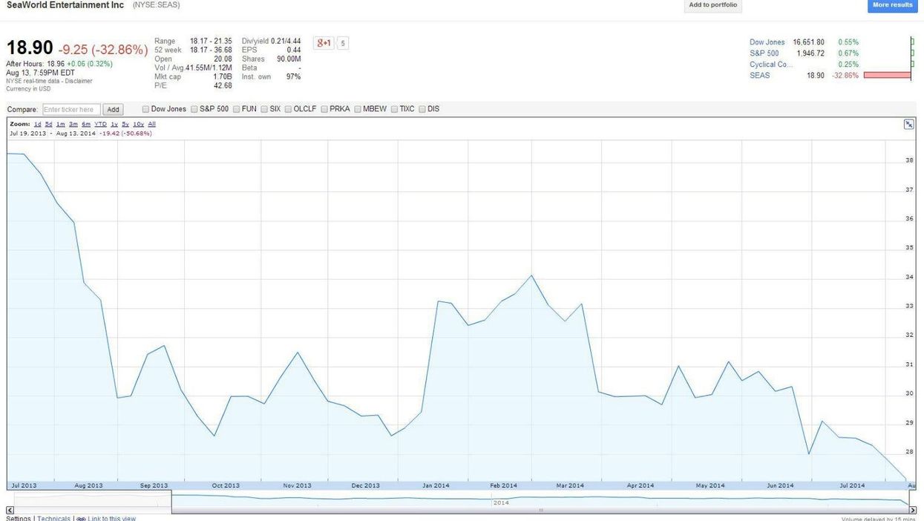
Task: Enable the Dow Jones comparison checkbox
Action: coord(145,109)
